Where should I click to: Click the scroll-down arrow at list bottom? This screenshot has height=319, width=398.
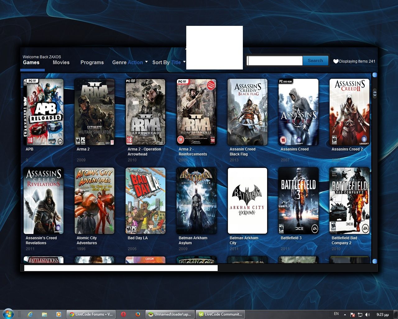[x=375, y=261]
